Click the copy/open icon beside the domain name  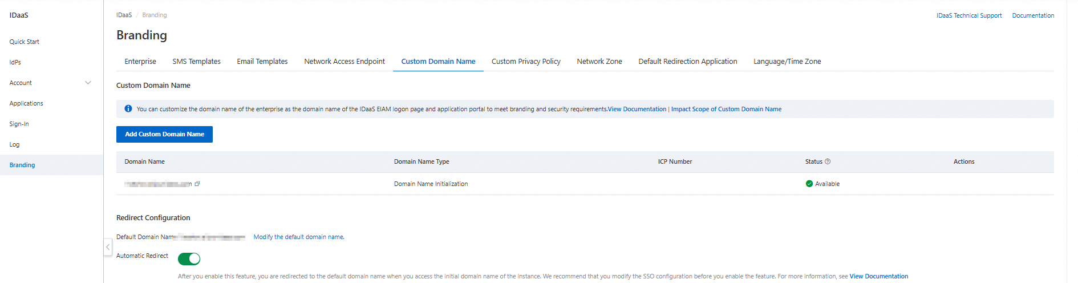[197, 184]
